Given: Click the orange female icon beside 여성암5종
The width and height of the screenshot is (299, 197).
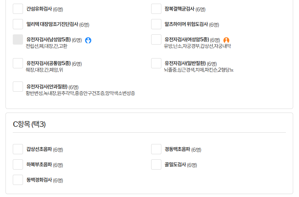Looking at the screenshot, I should coord(226,40).
